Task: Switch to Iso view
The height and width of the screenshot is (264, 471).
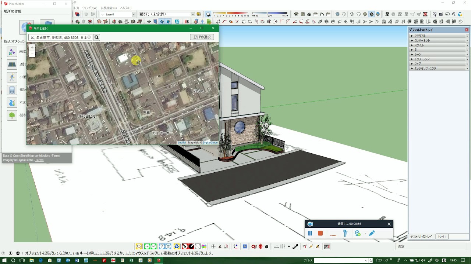Action: tap(296, 14)
